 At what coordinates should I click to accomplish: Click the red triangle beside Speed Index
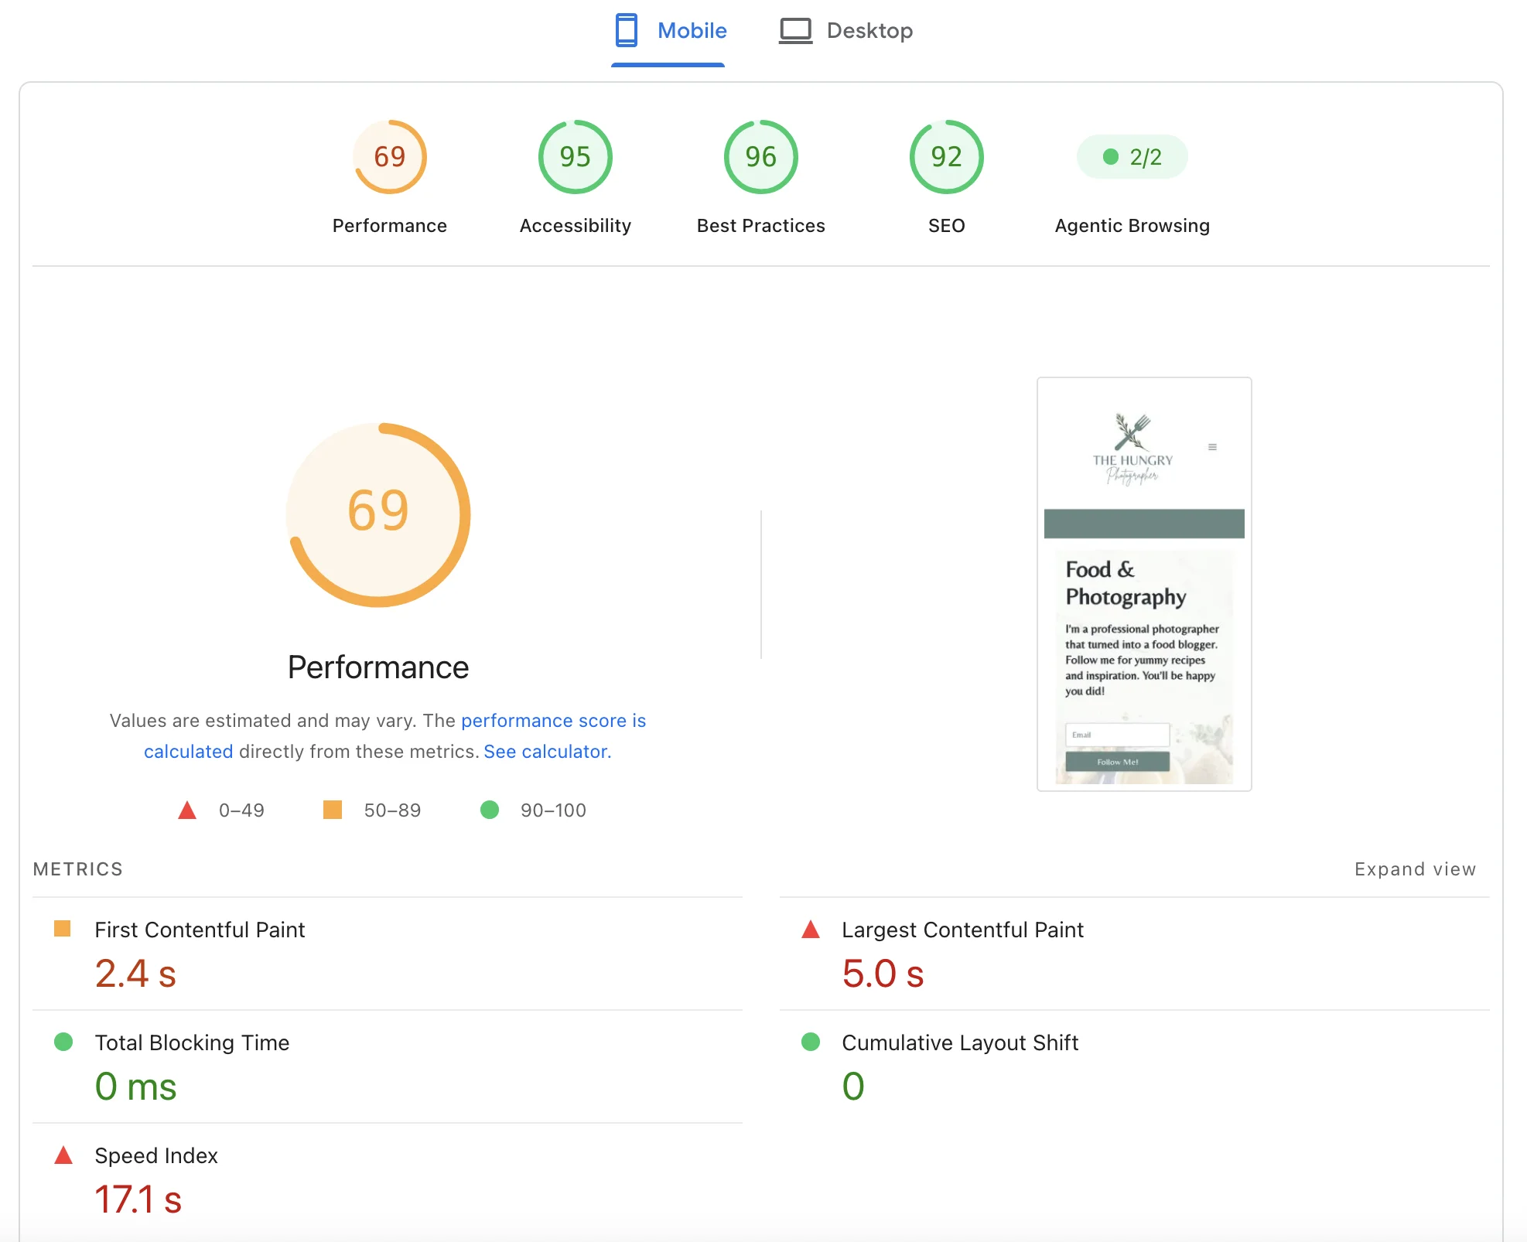click(x=63, y=1155)
